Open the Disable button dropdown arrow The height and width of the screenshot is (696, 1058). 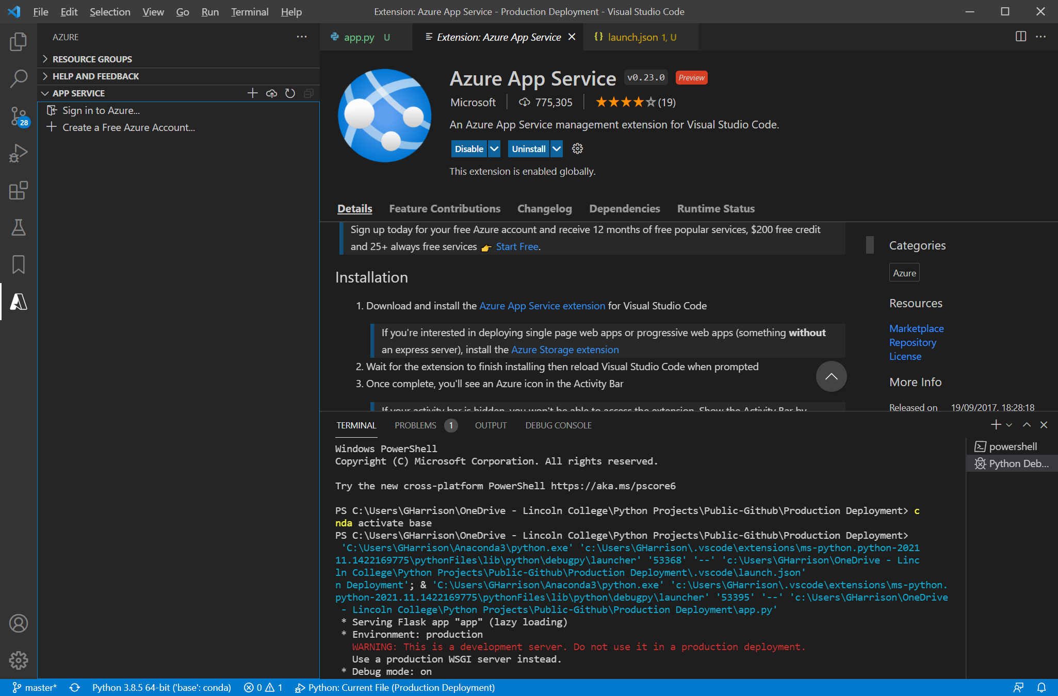(494, 149)
